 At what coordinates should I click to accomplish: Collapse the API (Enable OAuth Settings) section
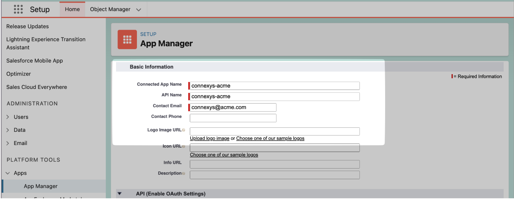tap(119, 193)
